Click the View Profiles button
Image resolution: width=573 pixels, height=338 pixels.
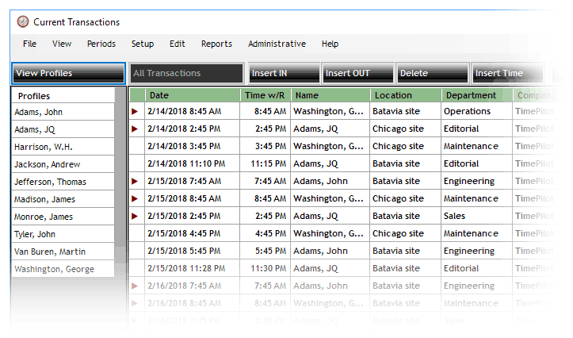[68, 73]
